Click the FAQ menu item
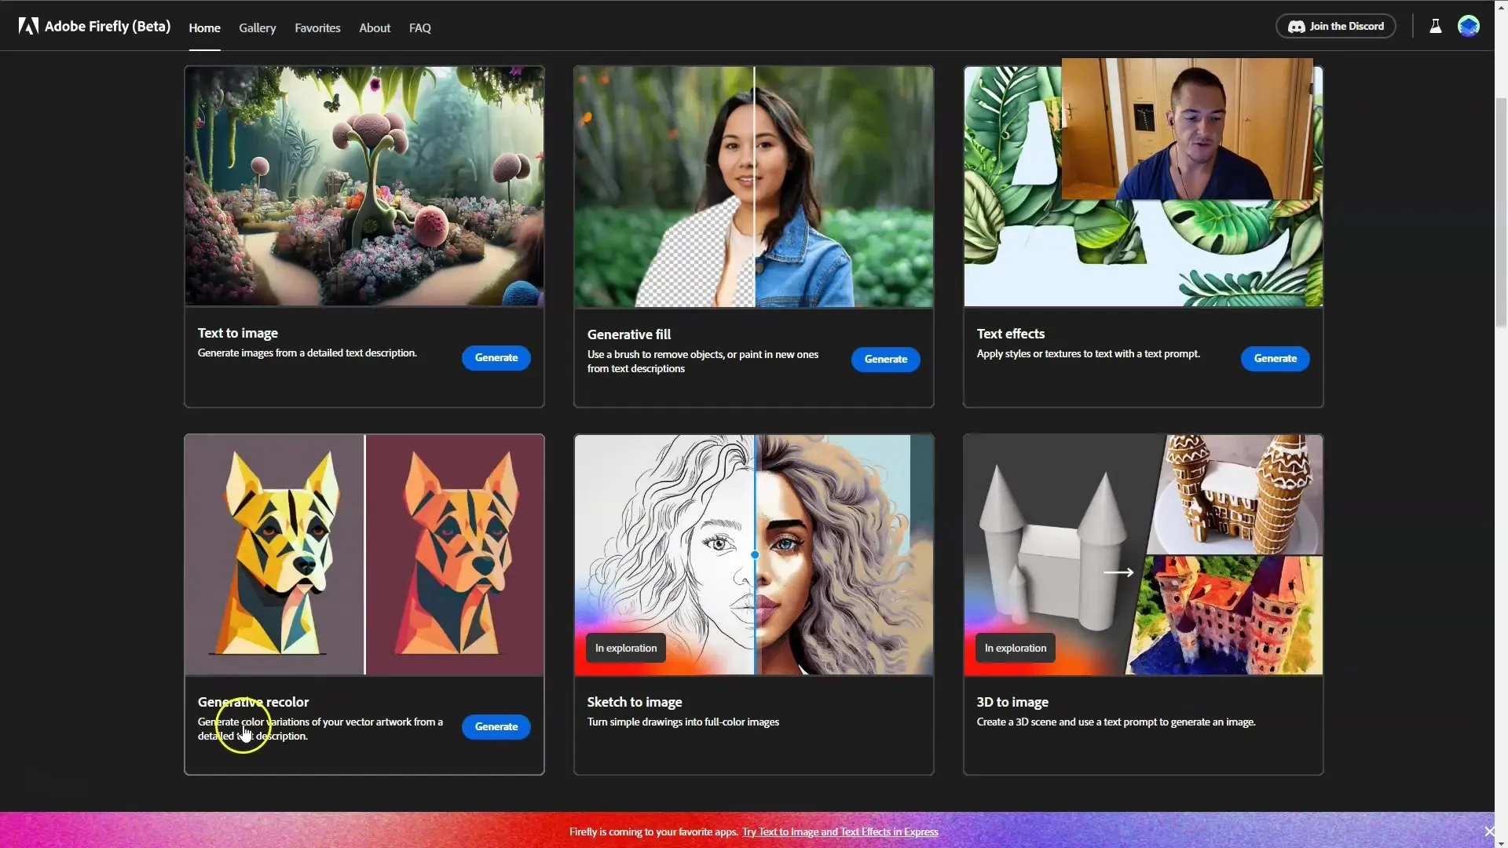Image resolution: width=1508 pixels, height=848 pixels. [419, 26]
